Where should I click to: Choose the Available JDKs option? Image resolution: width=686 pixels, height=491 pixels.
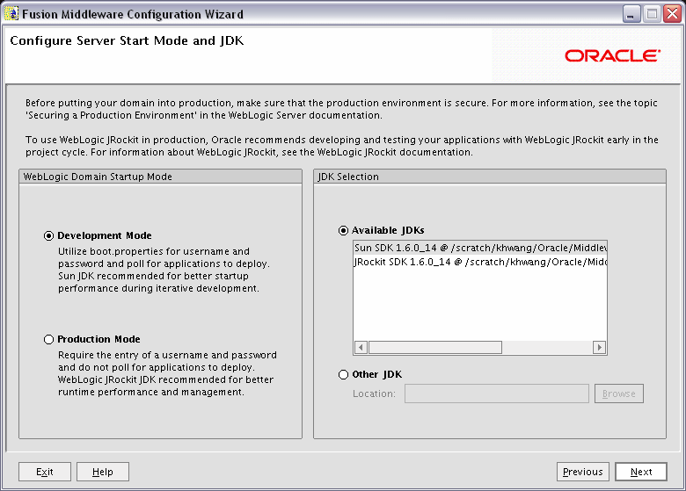[343, 231]
